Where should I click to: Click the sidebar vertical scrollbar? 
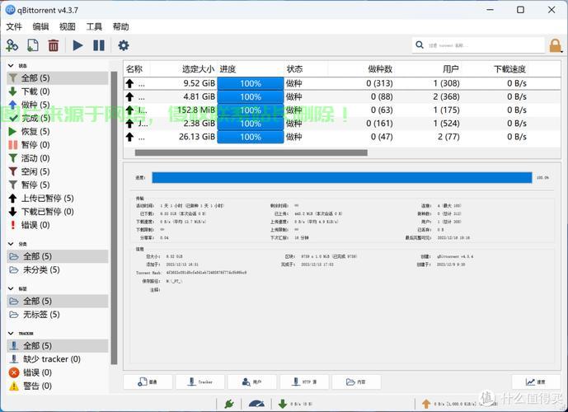click(114, 218)
